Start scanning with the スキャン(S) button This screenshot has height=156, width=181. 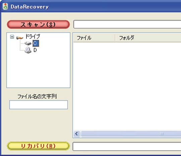coord(38,24)
